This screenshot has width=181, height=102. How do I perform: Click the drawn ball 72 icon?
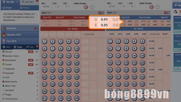coord(85,7)
